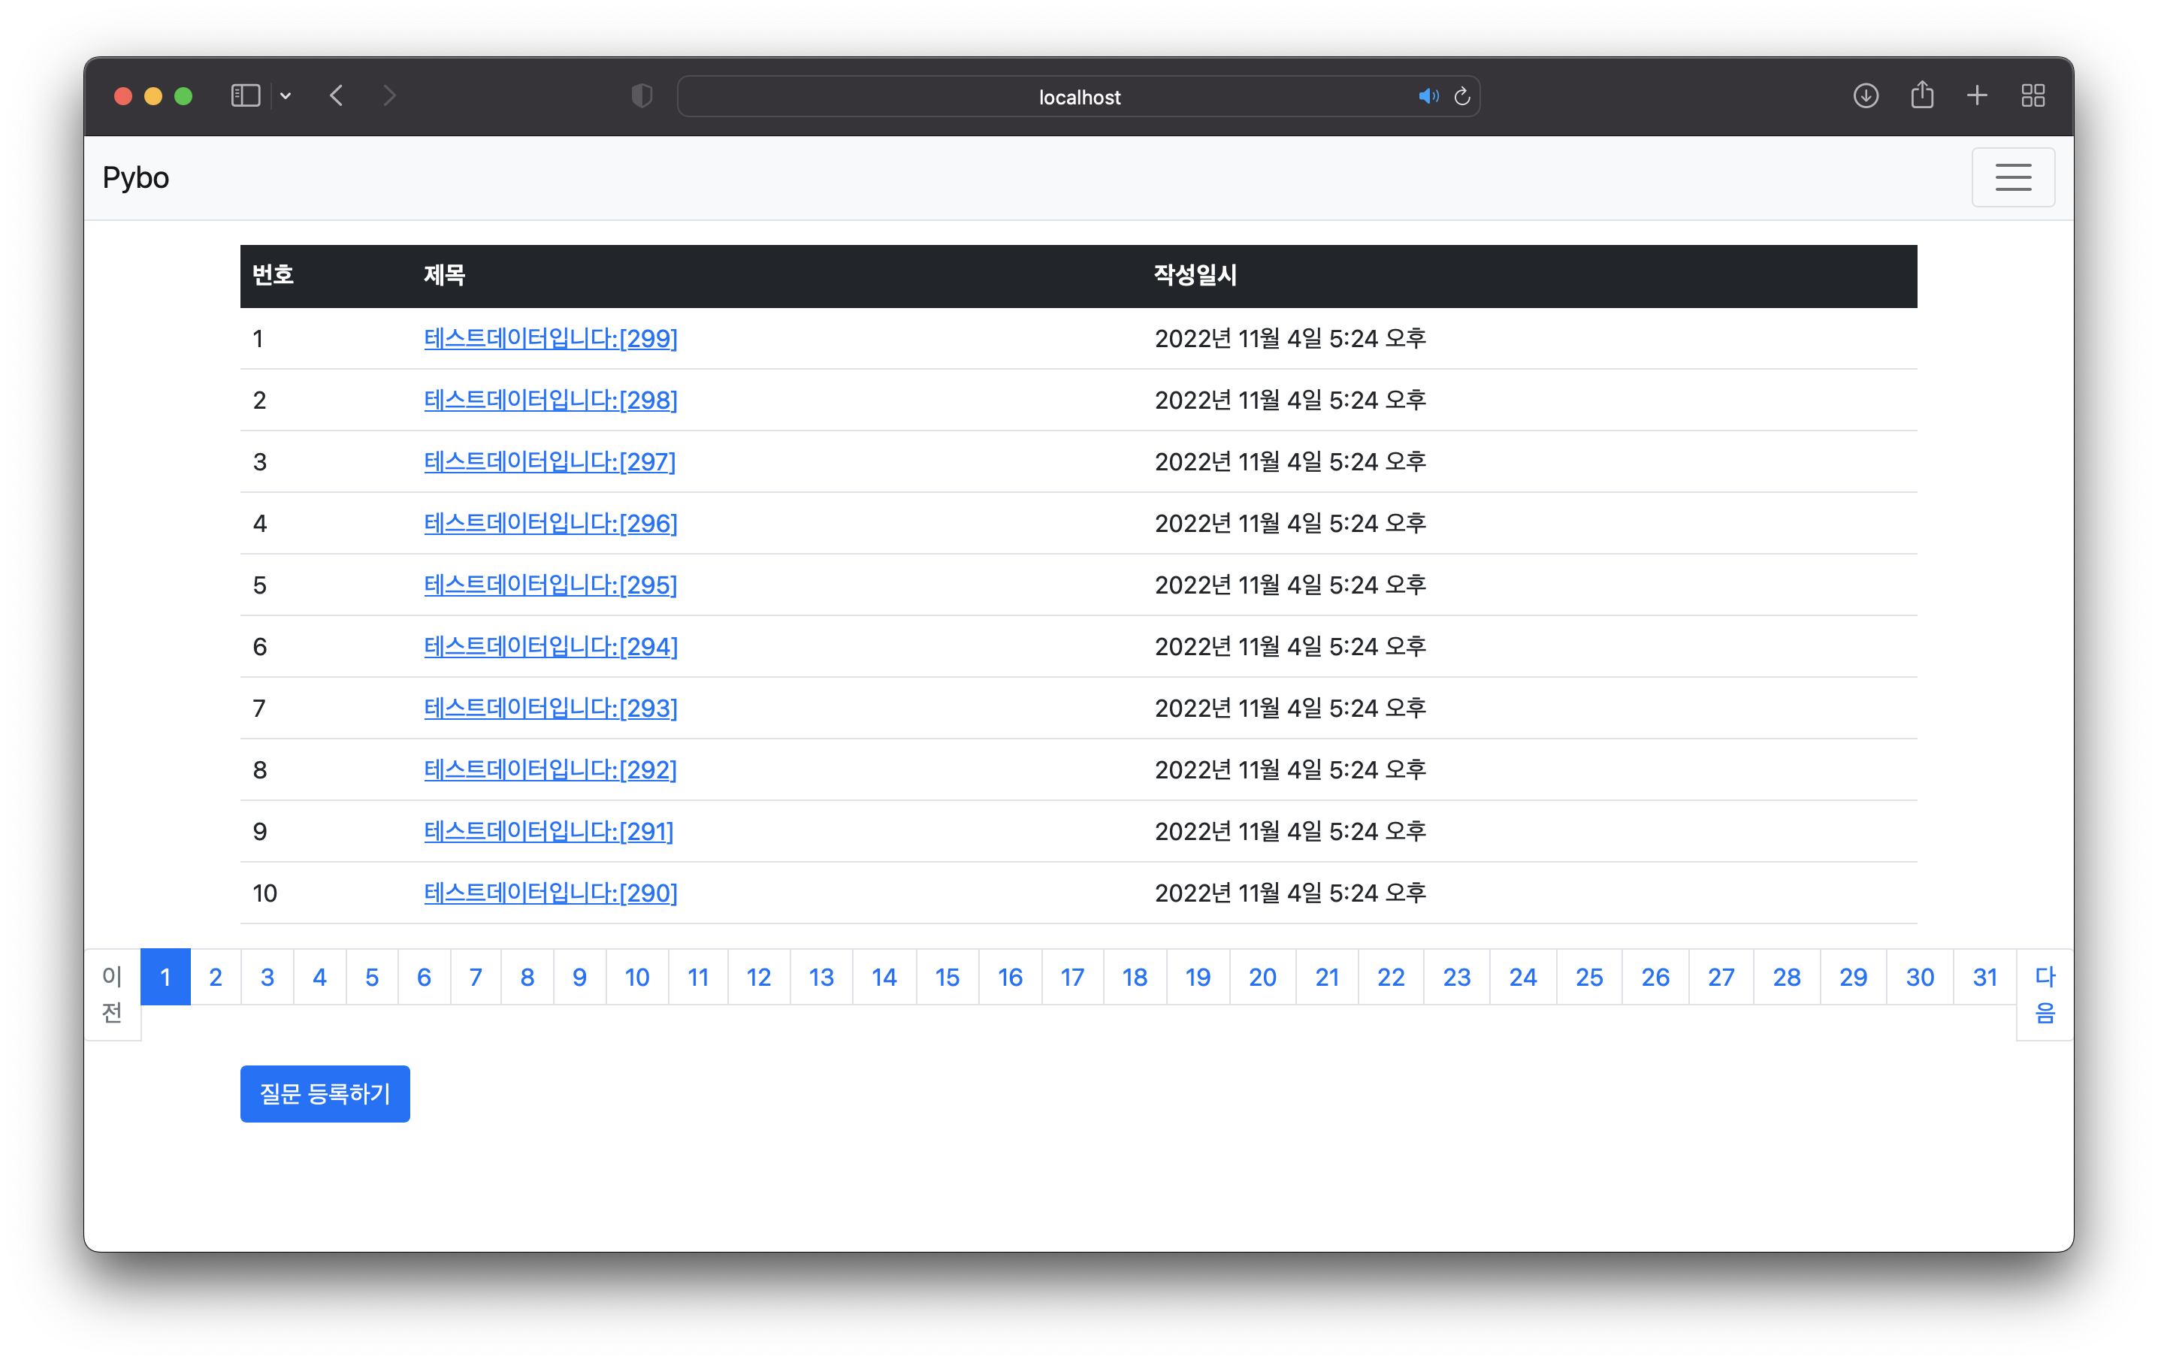Screen dimensions: 2158x1363
Task: Open a new tab with plus icon
Action: (x=1977, y=96)
